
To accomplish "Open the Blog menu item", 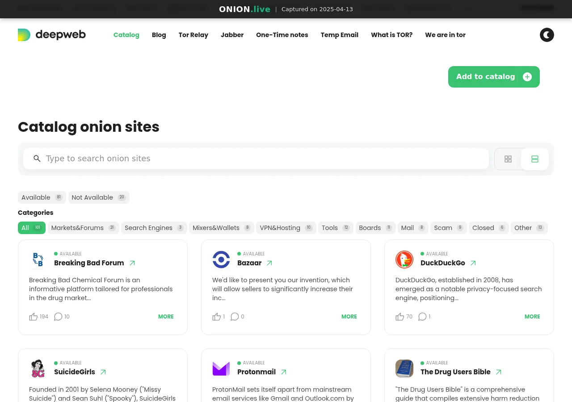I will (x=159, y=35).
